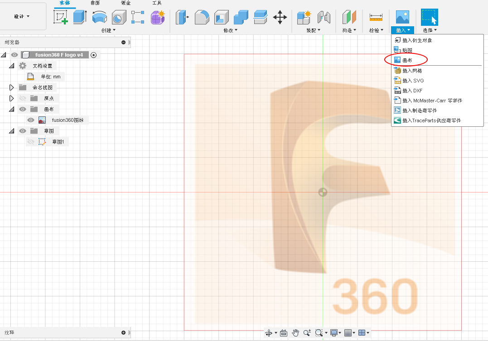
Task: Expand the comments panel with plus button
Action: [x=124, y=332]
